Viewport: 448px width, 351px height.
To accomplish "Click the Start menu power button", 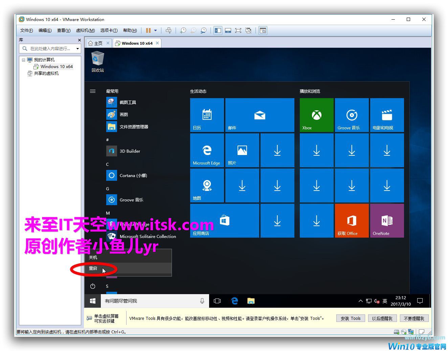I will pos(93,286).
